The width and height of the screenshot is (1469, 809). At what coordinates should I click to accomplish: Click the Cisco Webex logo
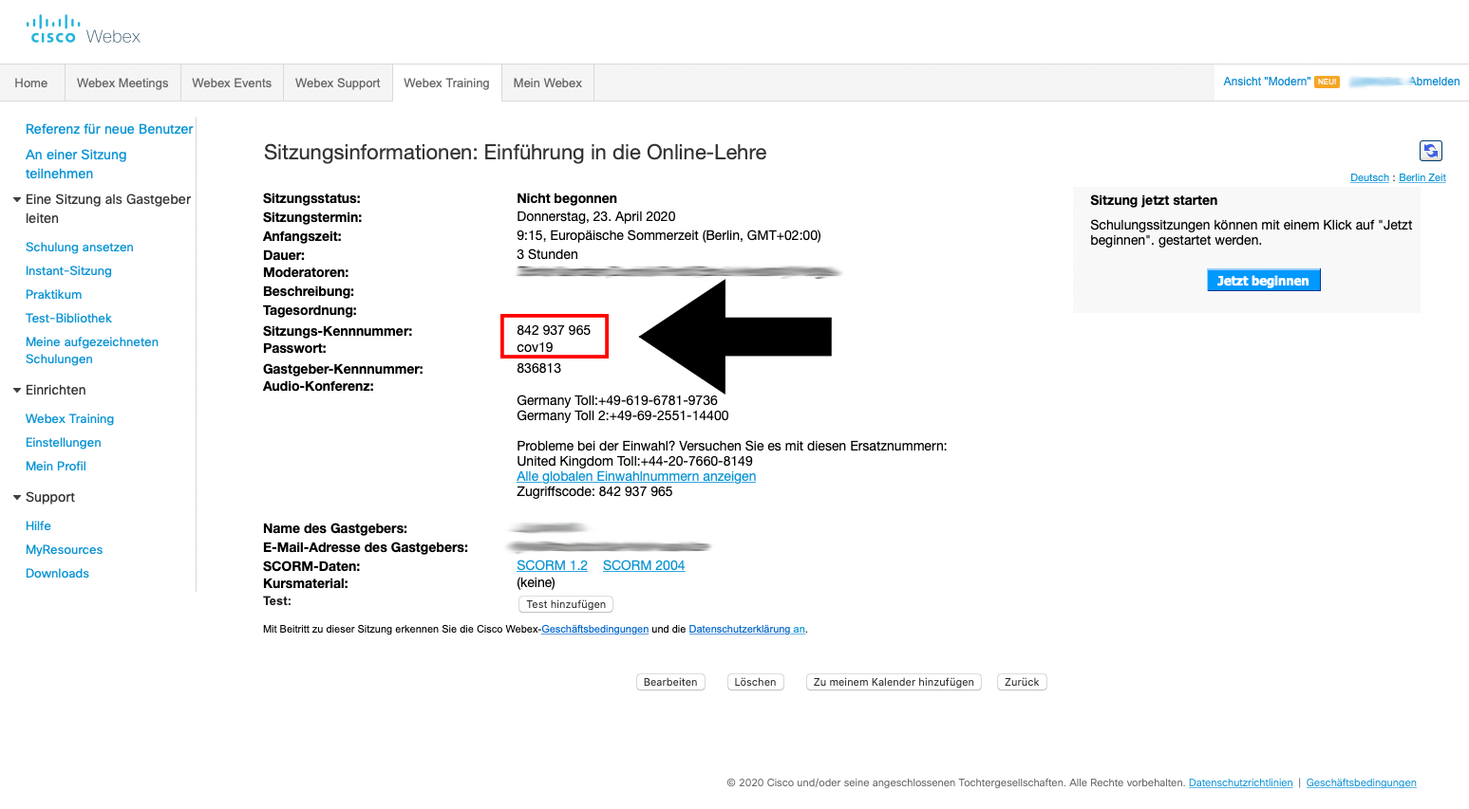click(x=85, y=31)
